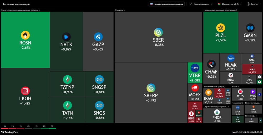Click the brightest red 3% legend swatch
Viewport: 263px width, 135px height.
4,128
